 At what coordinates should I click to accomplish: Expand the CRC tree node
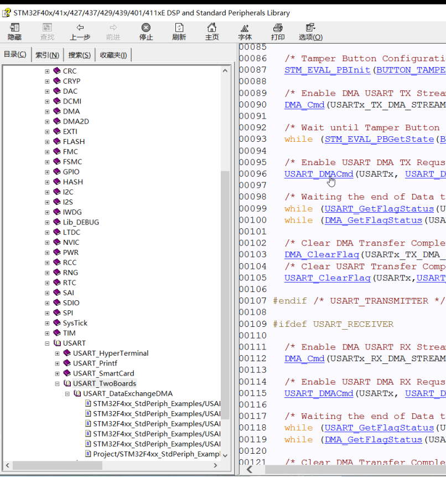pyautogui.click(x=47, y=71)
